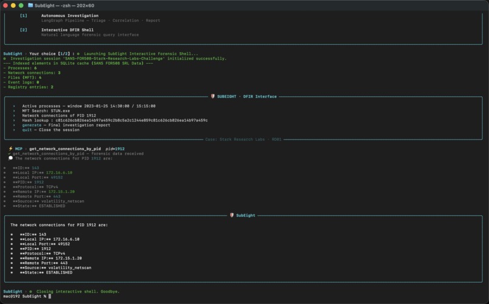The height and width of the screenshot is (304, 489).
Task: Click the quit command keyword
Action: pos(27,130)
